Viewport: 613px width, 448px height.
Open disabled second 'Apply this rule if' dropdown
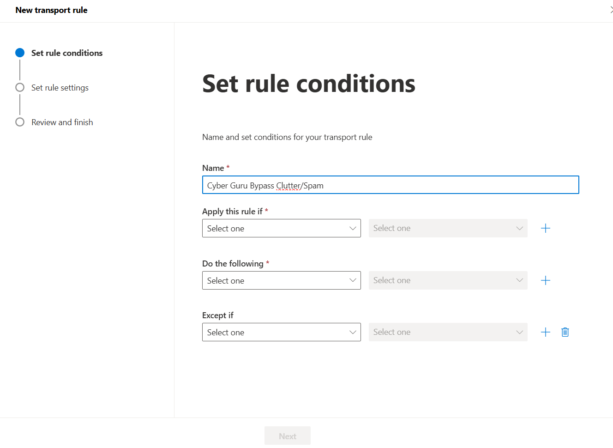[x=448, y=228]
